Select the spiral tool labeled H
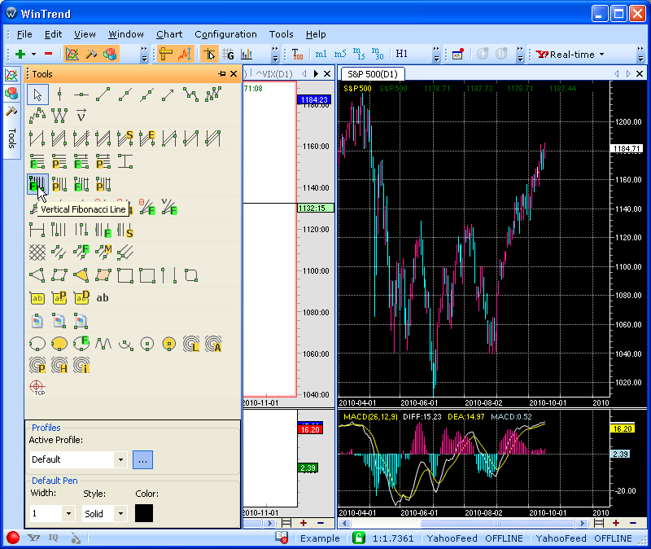 [x=59, y=365]
